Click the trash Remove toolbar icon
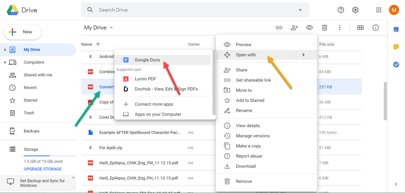Image resolution: width=405 pixels, height=193 pixels. click(x=325, y=28)
